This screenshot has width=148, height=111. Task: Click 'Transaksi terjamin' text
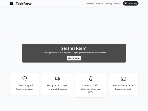[x=123, y=89]
